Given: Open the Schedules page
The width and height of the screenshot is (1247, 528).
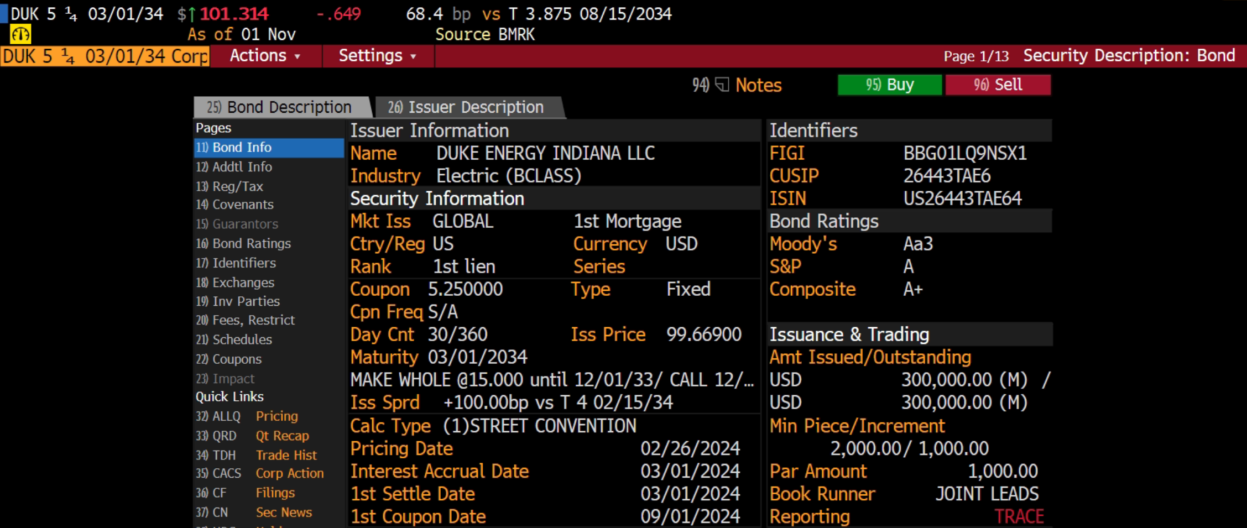Looking at the screenshot, I should tap(242, 339).
